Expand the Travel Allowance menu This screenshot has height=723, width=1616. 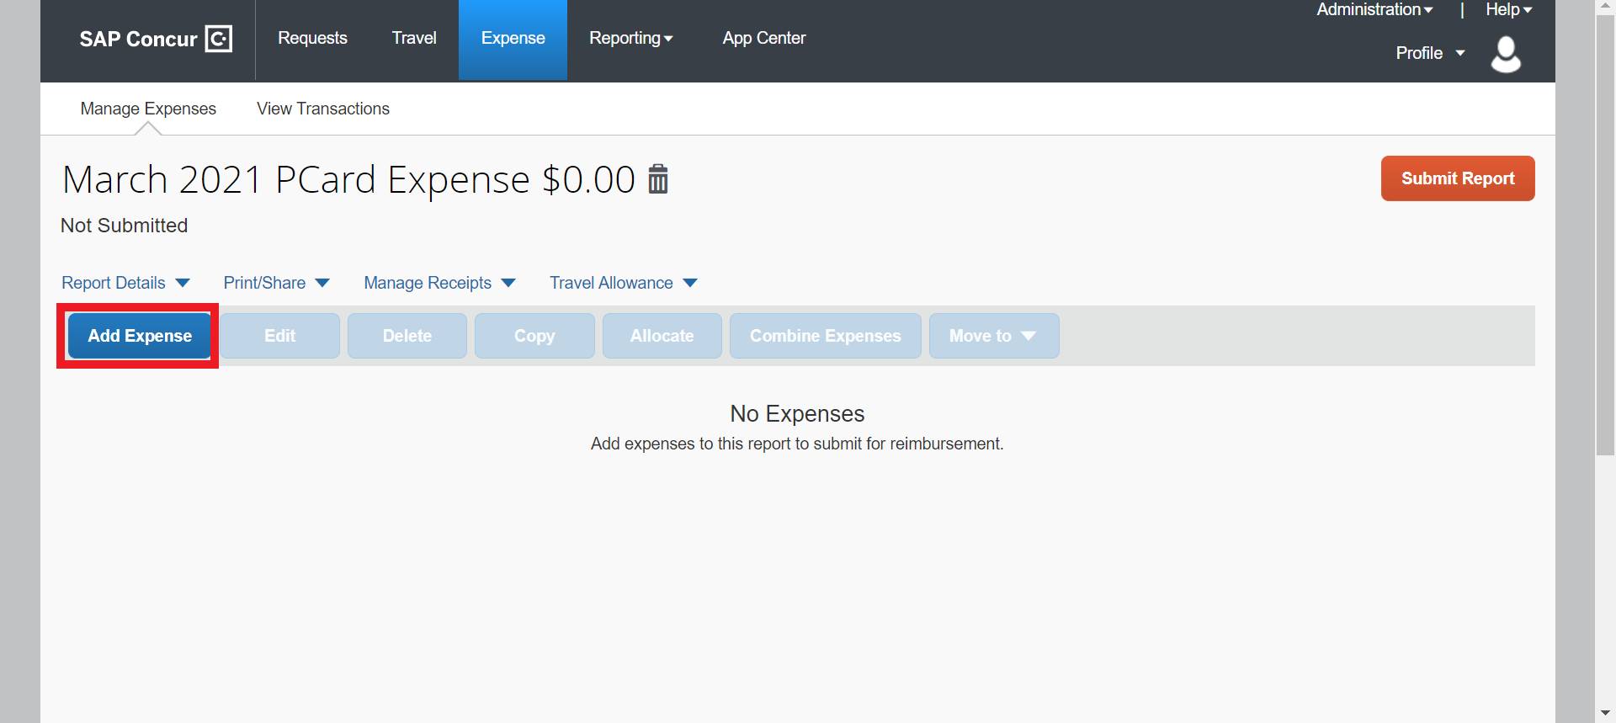(623, 283)
